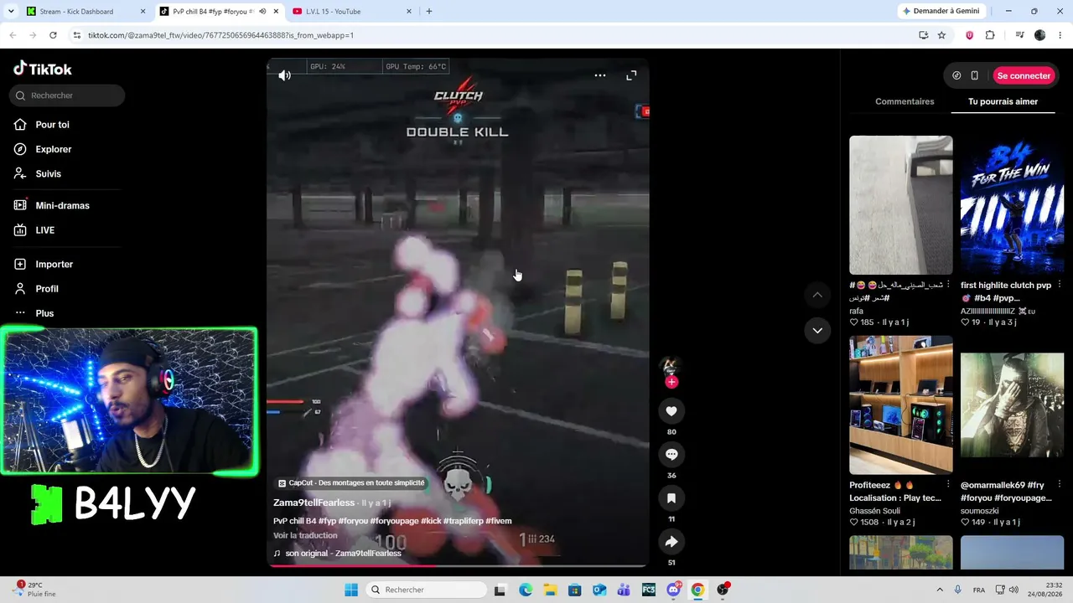This screenshot has height=603, width=1073.
Task: Click the TikTok logo
Action: [x=43, y=69]
